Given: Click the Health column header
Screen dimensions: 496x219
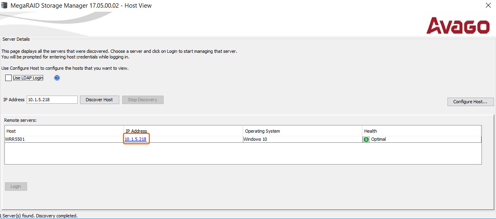Looking at the screenshot, I should click(x=422, y=131).
